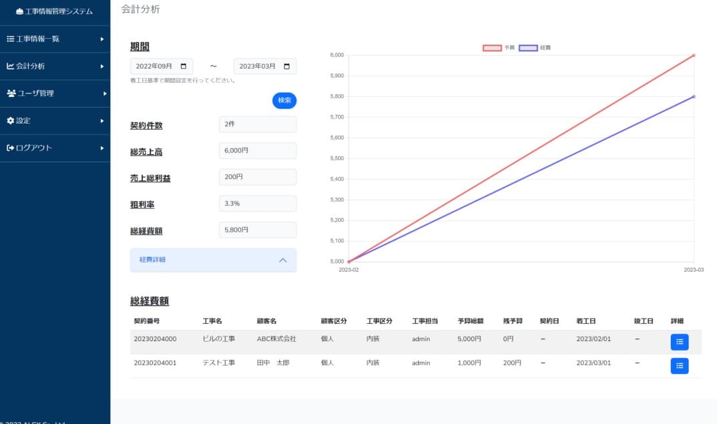
Task: Click customer name 田中 太郎
Action: 273,363
